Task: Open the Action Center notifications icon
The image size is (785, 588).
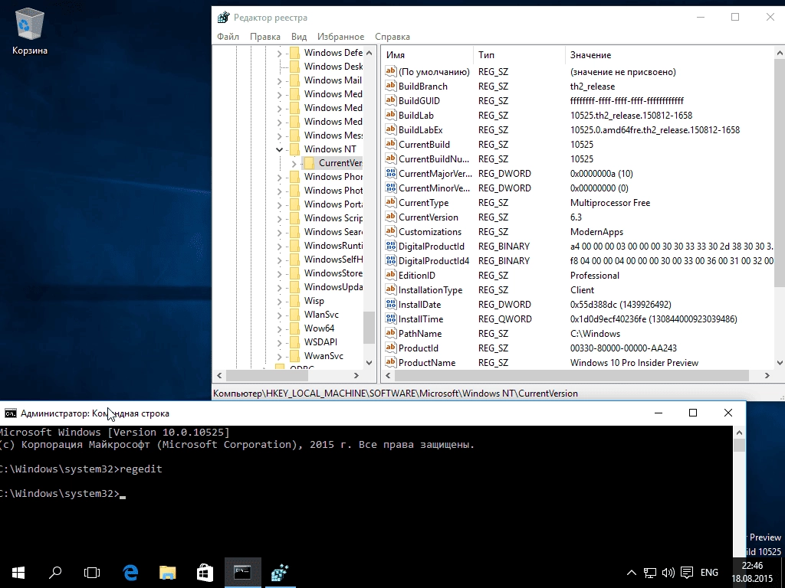Action: 687,573
